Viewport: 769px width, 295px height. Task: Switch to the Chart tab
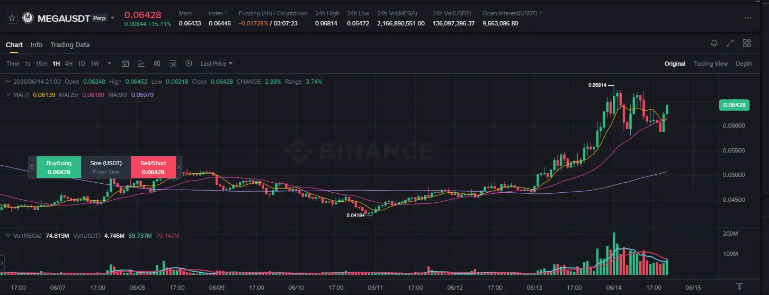[x=14, y=45]
